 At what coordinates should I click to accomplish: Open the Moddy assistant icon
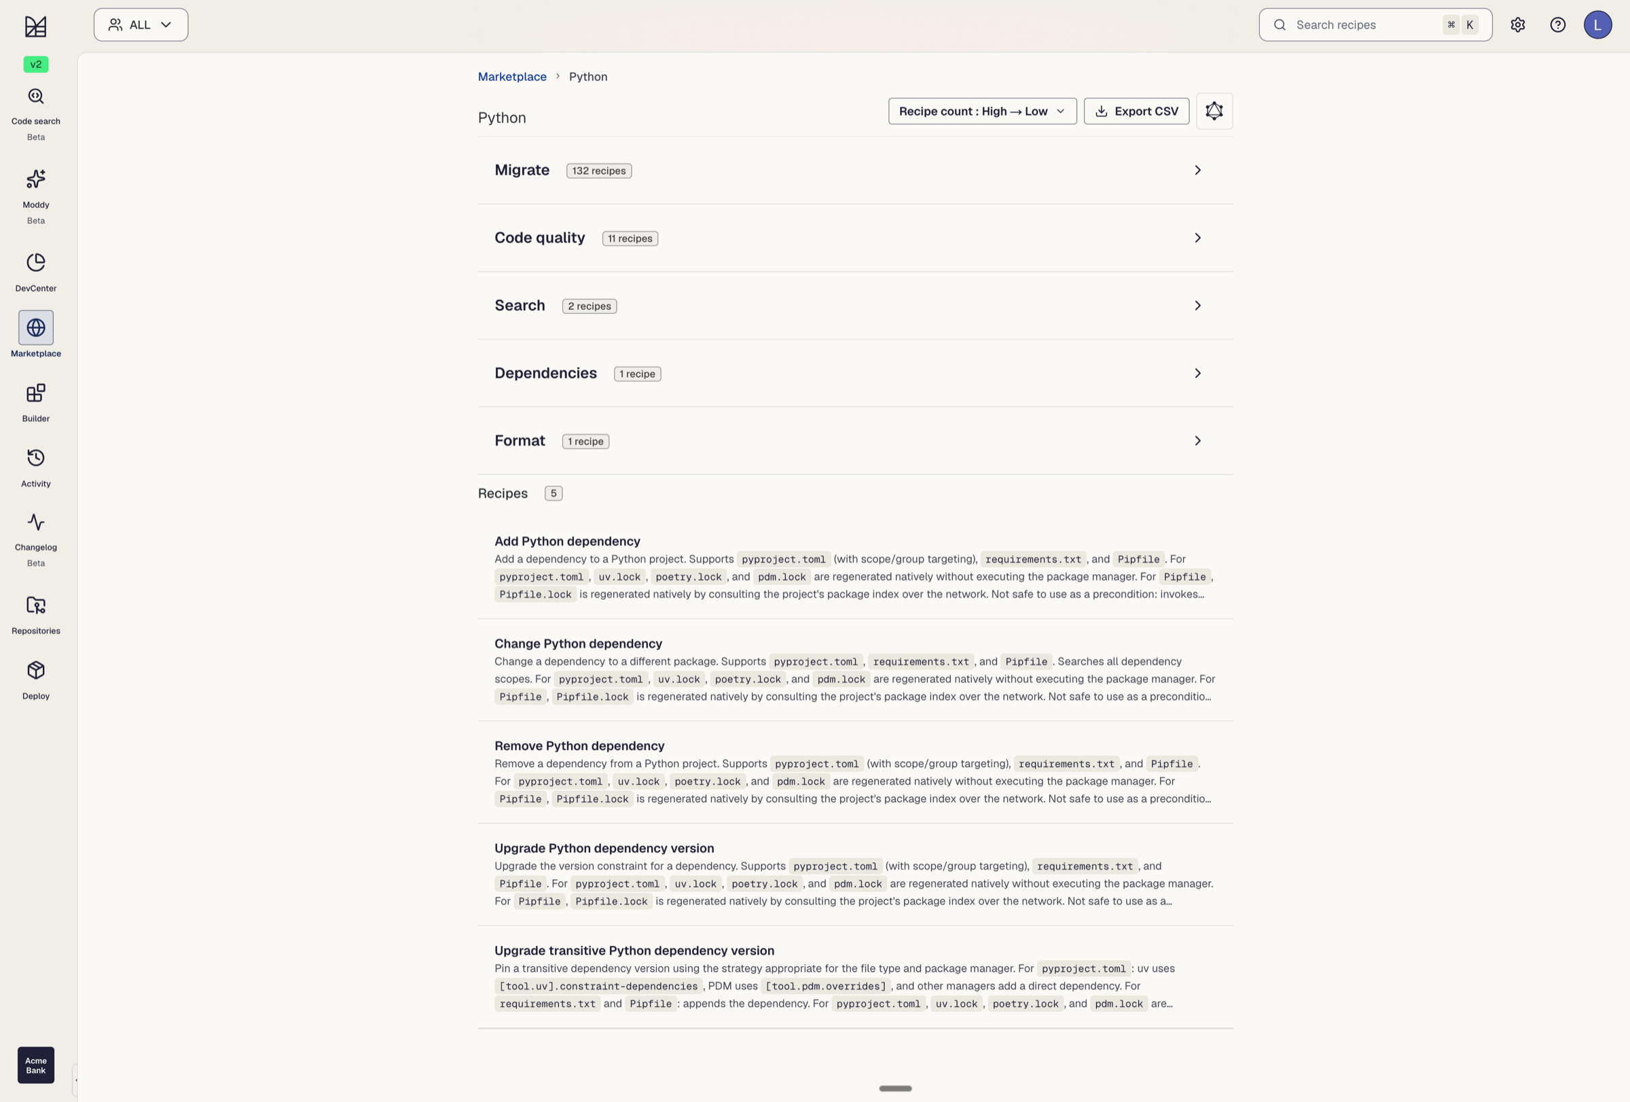tap(36, 179)
